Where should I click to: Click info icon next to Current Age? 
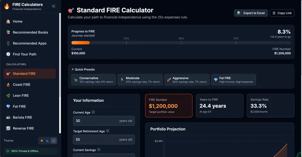point(93,112)
